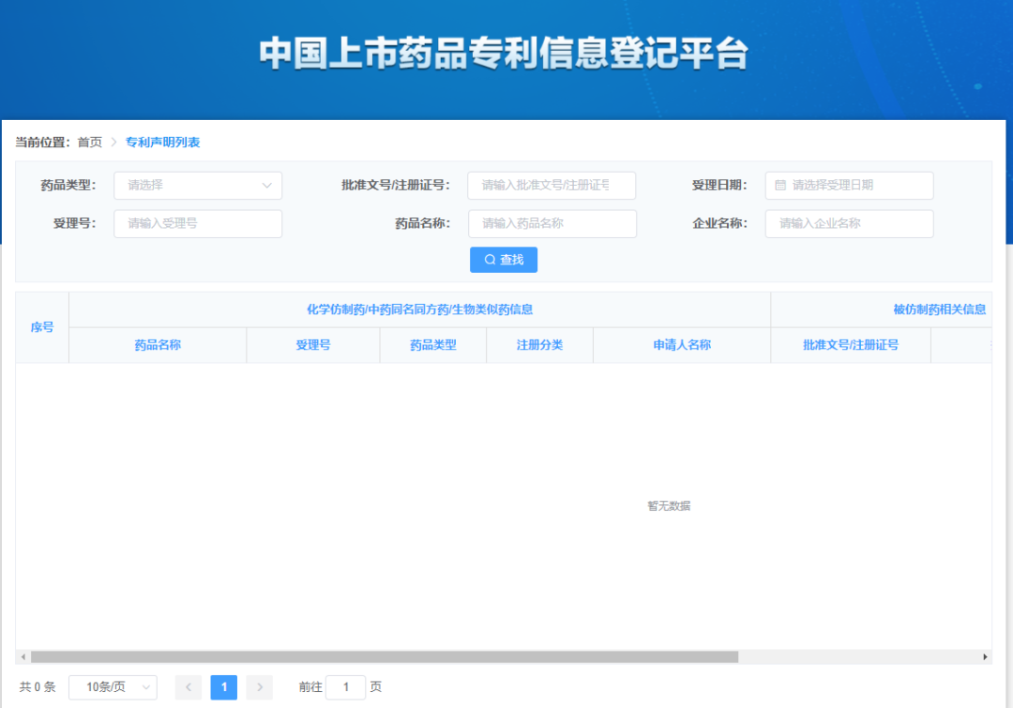Click the 前往 page number input box
This screenshot has height=708, width=1013.
coord(345,687)
